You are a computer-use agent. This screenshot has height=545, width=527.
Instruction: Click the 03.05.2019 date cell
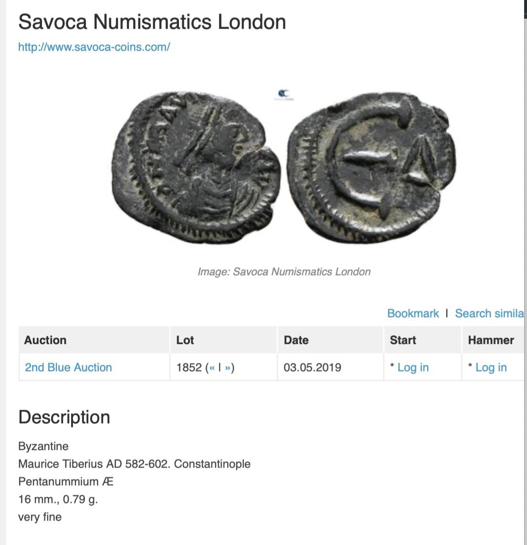point(312,367)
